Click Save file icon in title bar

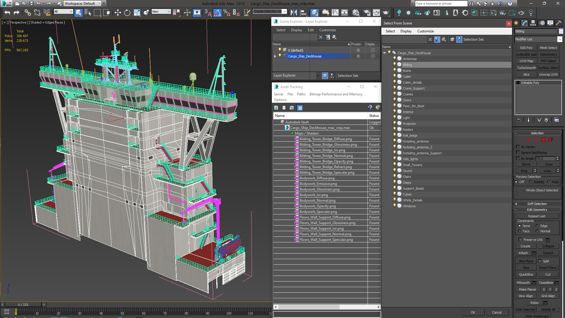click(x=31, y=4)
